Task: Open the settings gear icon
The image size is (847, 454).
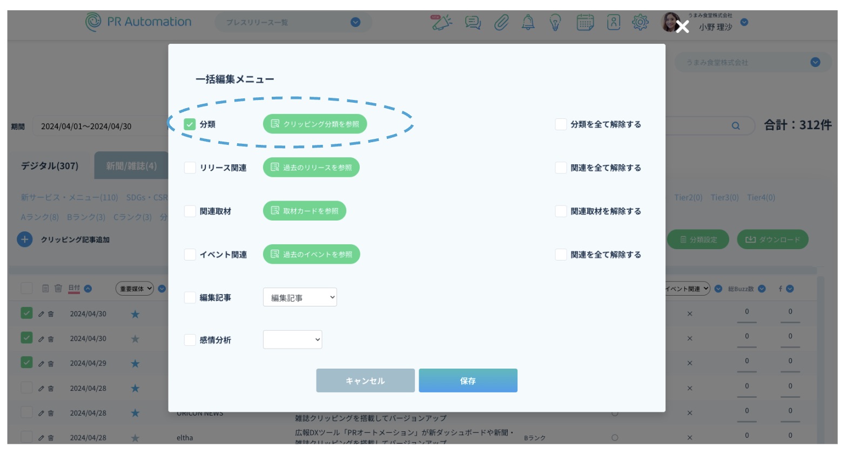Action: [640, 23]
